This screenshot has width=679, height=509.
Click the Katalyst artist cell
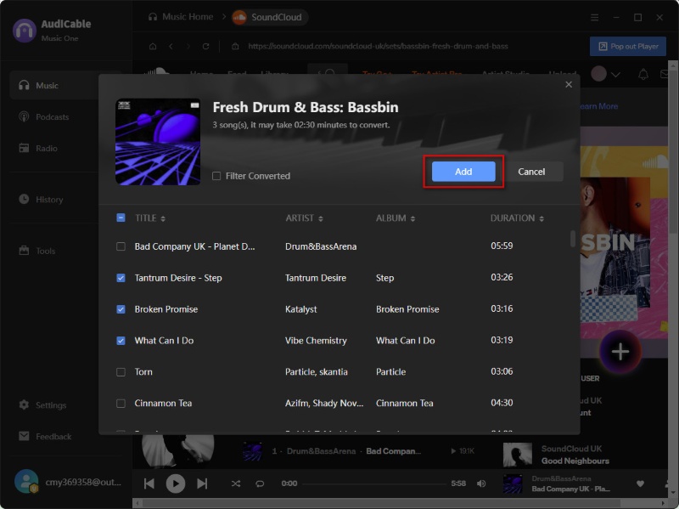[301, 309]
